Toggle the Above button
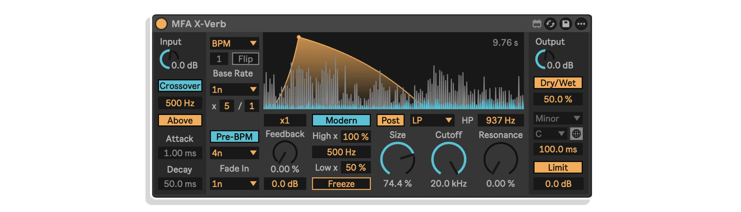 tap(180, 120)
